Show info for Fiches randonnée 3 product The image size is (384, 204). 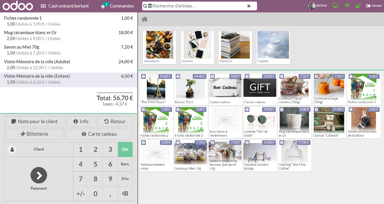(x=178, y=110)
